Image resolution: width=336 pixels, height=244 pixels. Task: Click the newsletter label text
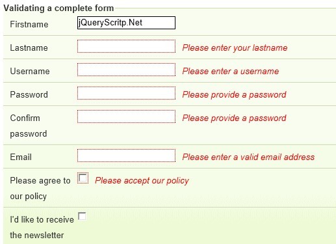tap(42, 227)
